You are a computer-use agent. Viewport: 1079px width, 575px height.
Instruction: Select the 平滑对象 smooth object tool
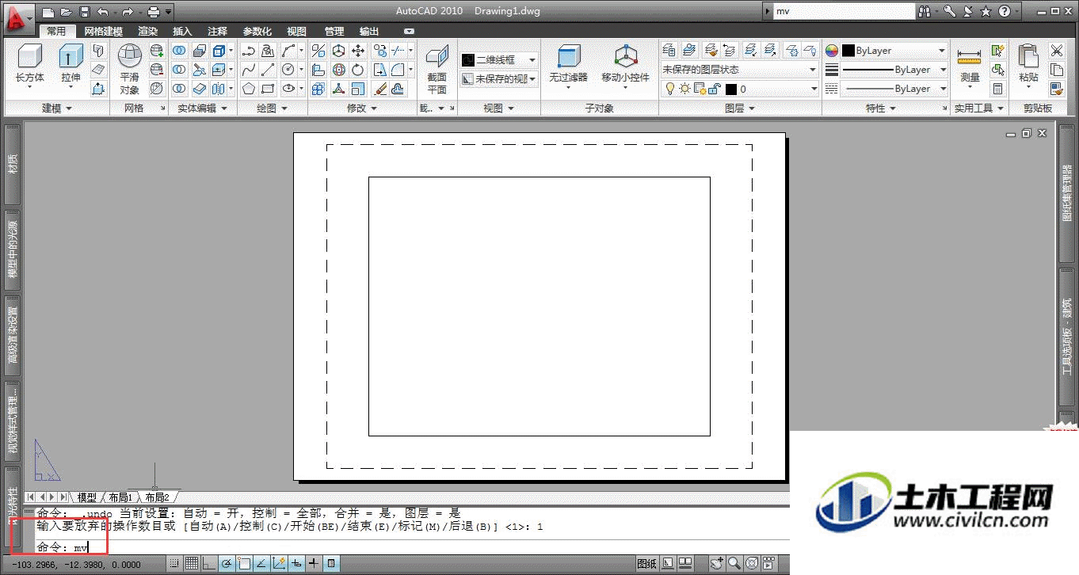[130, 70]
